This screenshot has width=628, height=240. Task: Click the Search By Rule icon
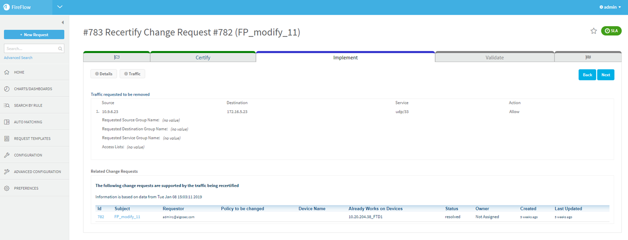coord(7,105)
